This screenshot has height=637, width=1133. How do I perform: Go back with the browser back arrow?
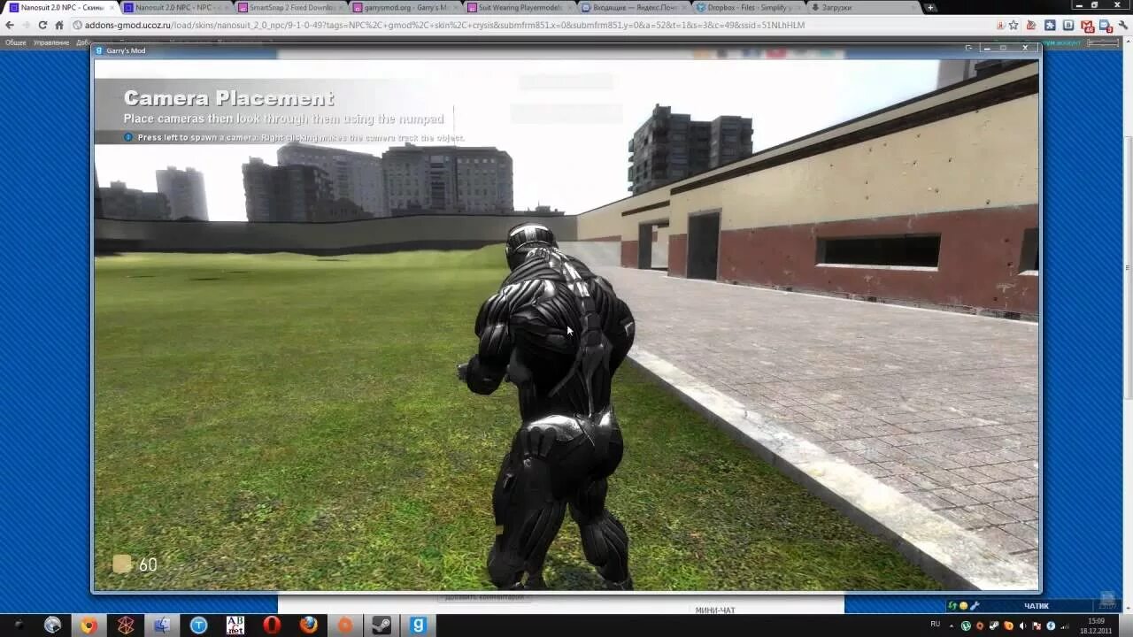(x=10, y=25)
